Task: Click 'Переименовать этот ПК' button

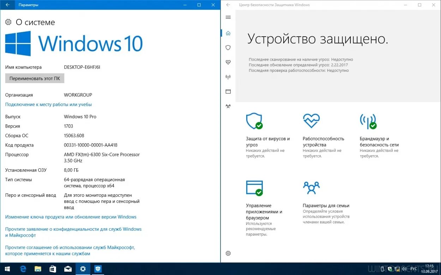Action: (x=35, y=78)
